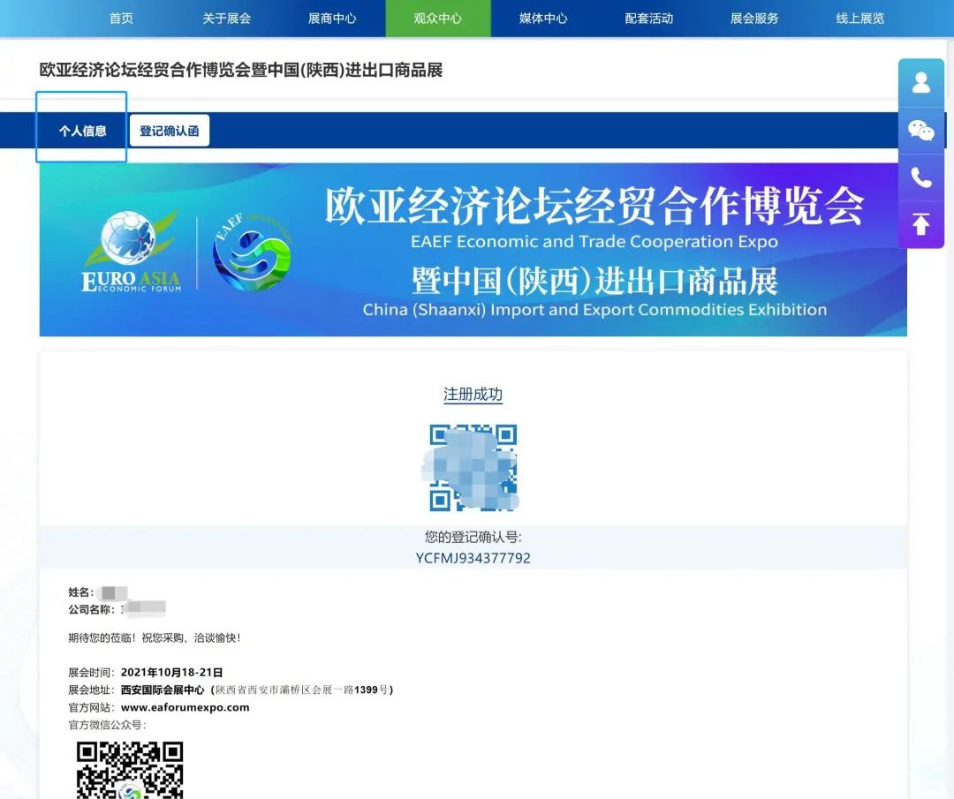Viewport: 954px width, 799px height.
Task: Click the registration QR code image
Action: (x=473, y=467)
